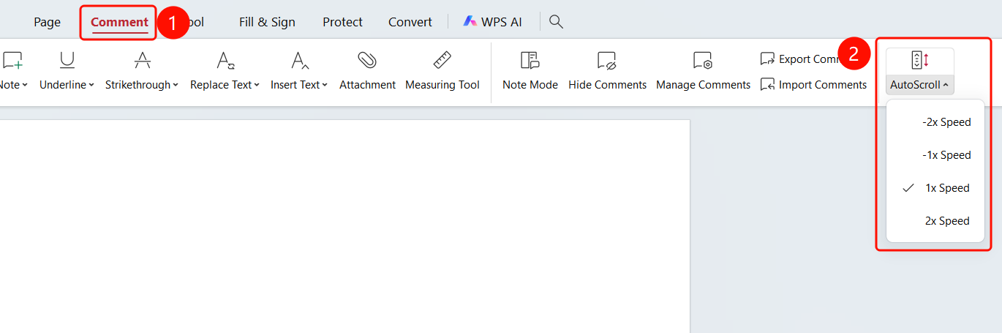Launch WPS AI from the ribbon
1002x333 pixels.
tap(492, 22)
